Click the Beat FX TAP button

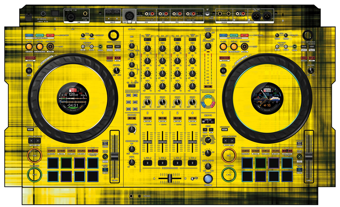point(211,132)
